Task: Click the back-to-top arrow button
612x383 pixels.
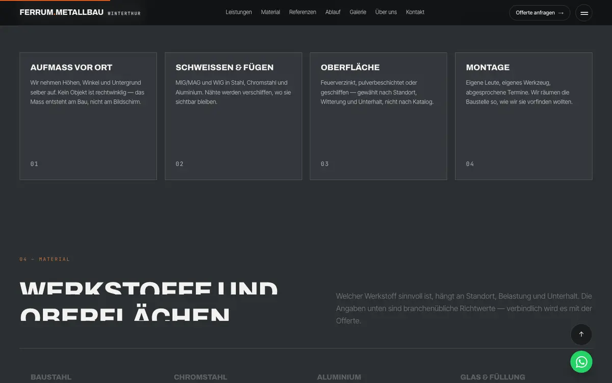Action: (x=581, y=334)
